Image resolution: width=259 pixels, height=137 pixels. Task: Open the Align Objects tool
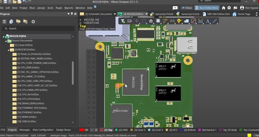pyautogui.click(x=151, y=21)
